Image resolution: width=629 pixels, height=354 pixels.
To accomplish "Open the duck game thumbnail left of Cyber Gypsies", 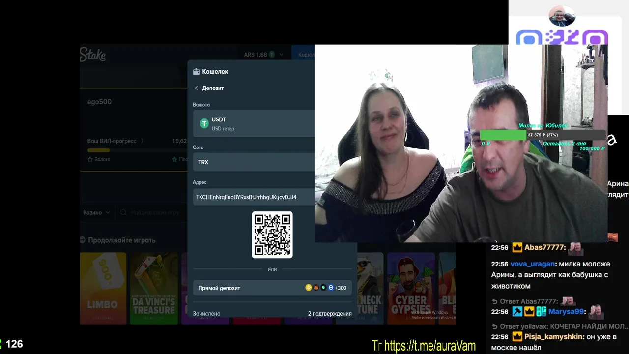I will [x=370, y=289].
